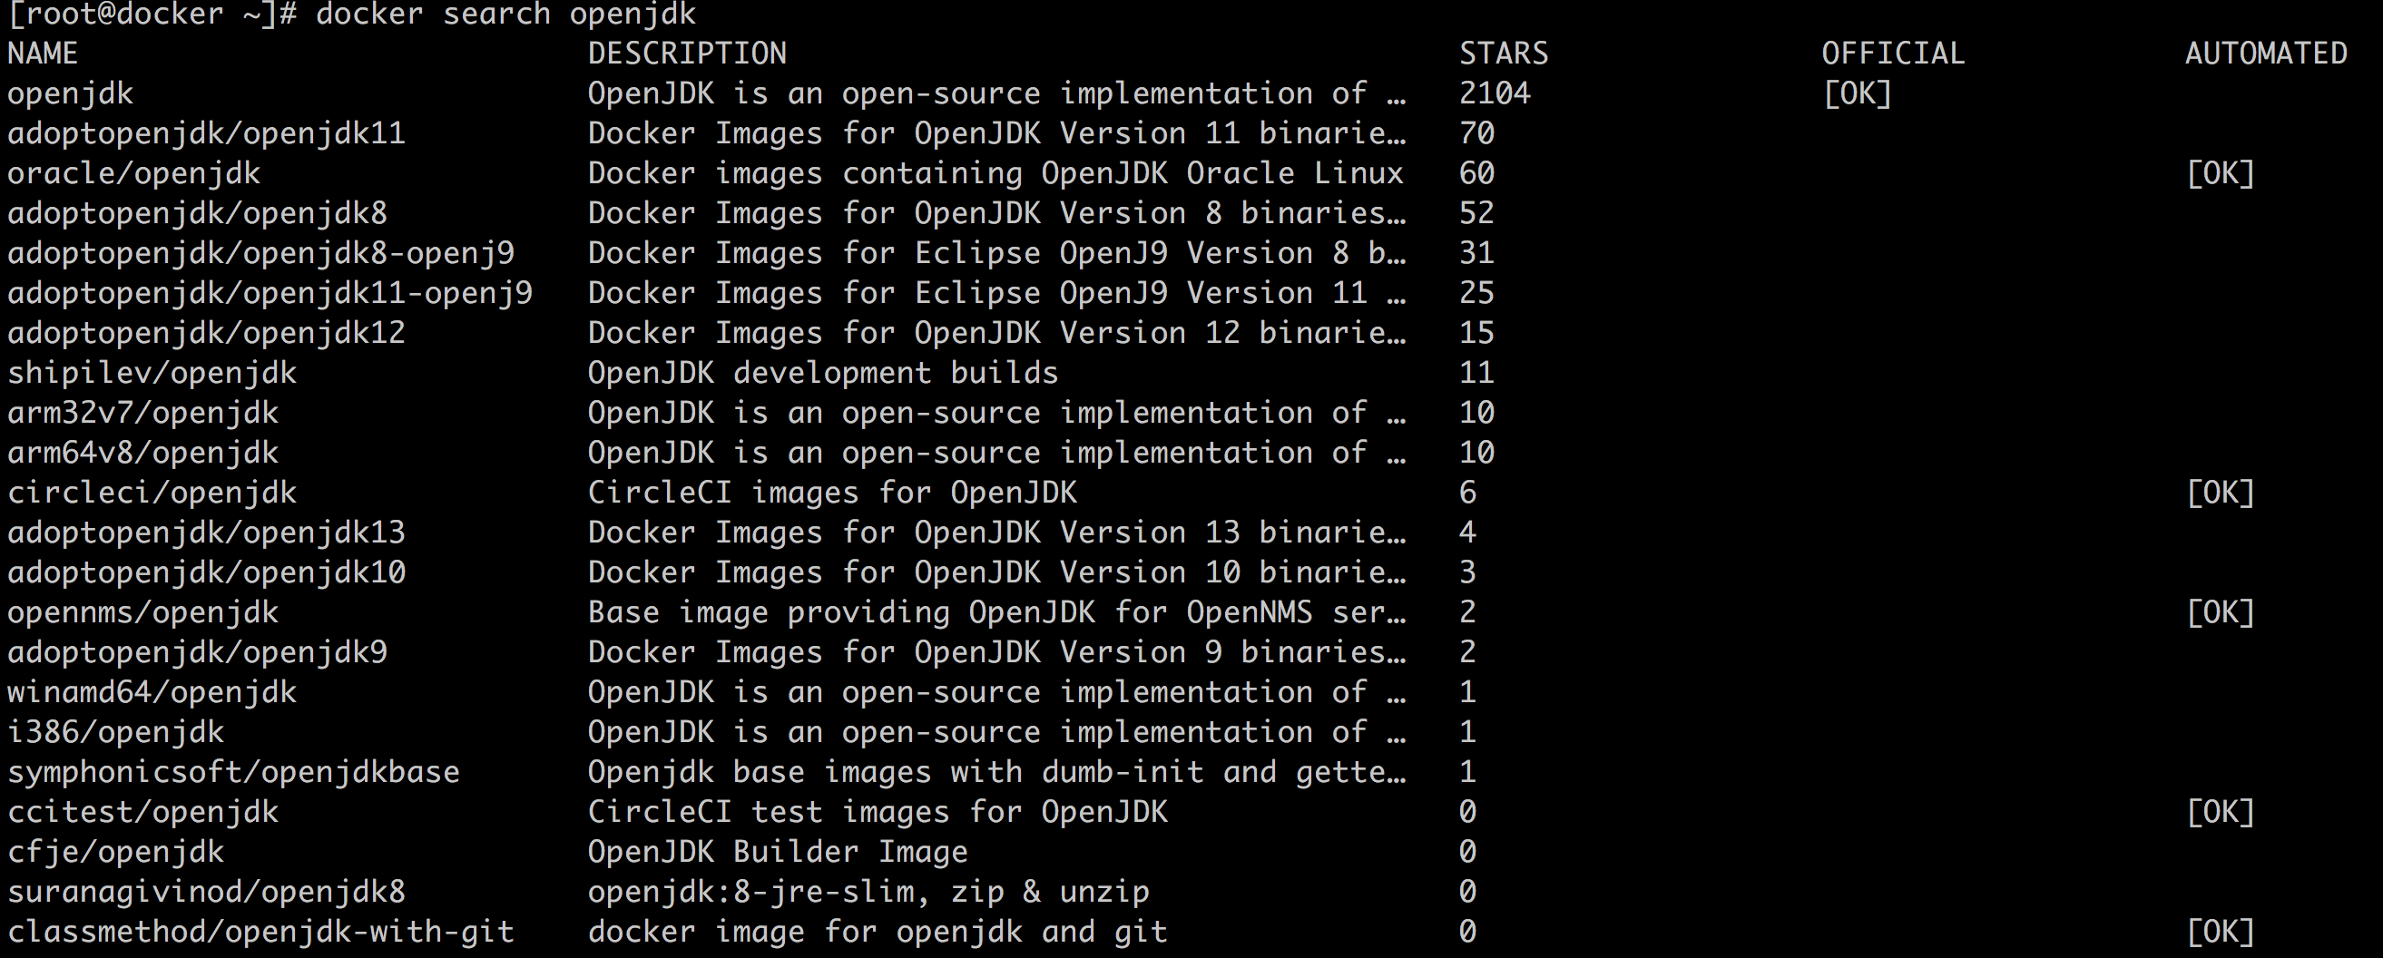Click the suranagivinod/openjdk8 image name

tap(206, 892)
